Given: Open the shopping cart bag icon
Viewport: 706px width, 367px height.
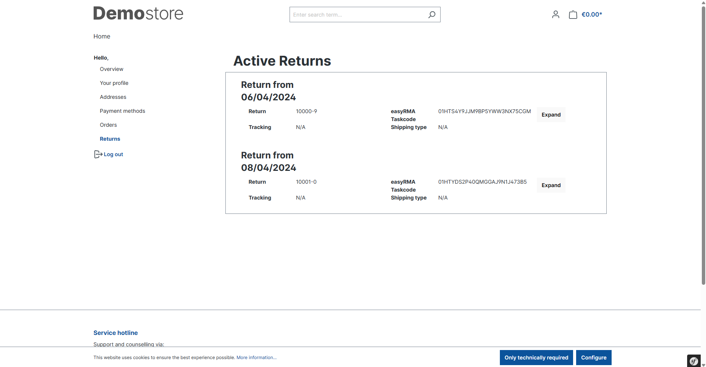Looking at the screenshot, I should pyautogui.click(x=573, y=15).
